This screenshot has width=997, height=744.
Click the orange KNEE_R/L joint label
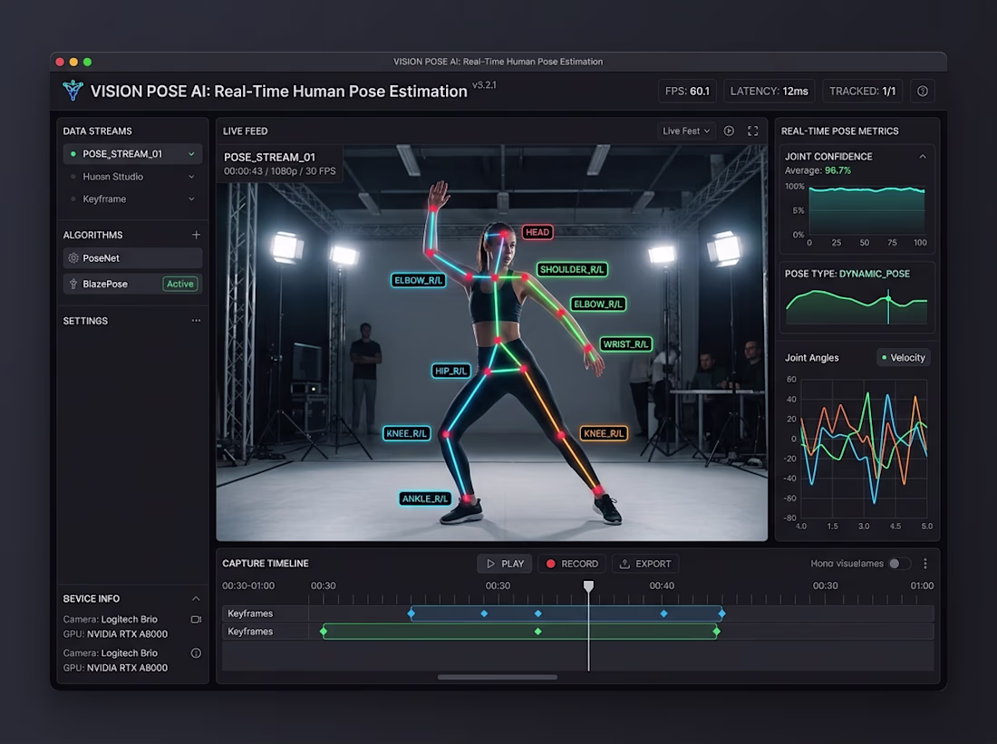604,434
